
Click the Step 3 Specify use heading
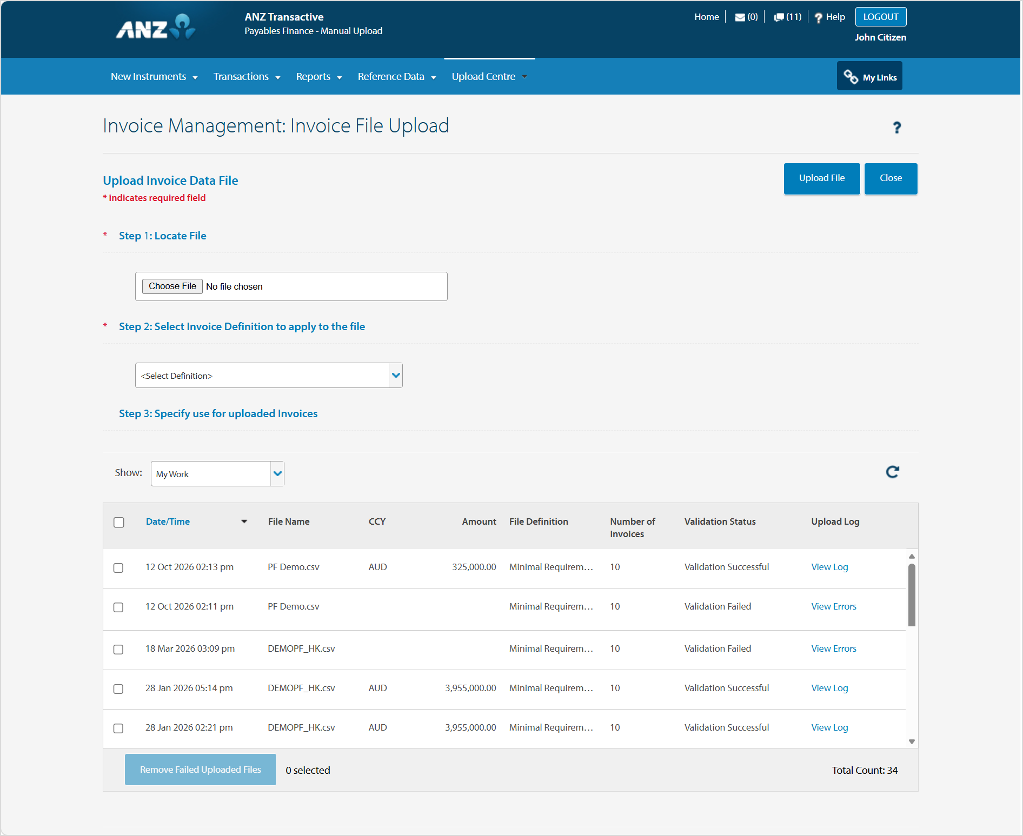click(218, 414)
